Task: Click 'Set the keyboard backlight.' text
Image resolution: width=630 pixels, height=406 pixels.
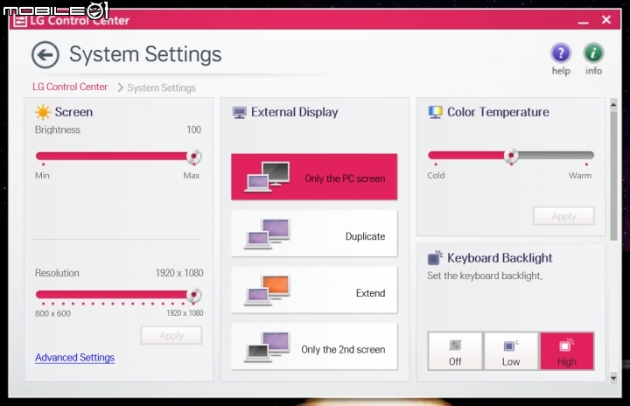Action: point(485,276)
